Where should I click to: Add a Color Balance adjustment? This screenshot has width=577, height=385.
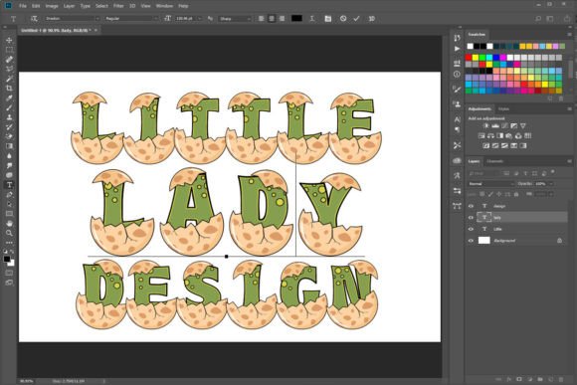point(490,136)
